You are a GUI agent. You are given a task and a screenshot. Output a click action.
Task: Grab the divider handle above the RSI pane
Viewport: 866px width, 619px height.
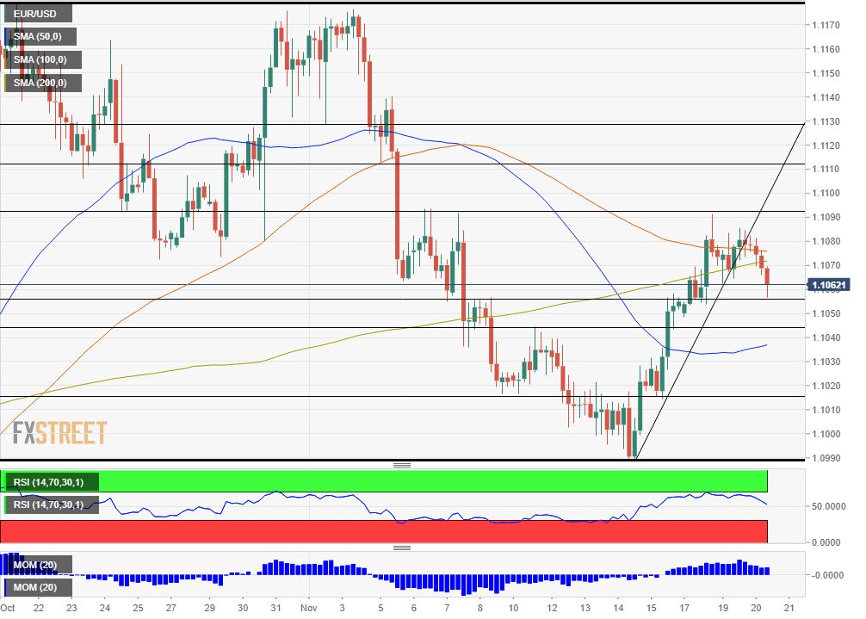[401, 465]
